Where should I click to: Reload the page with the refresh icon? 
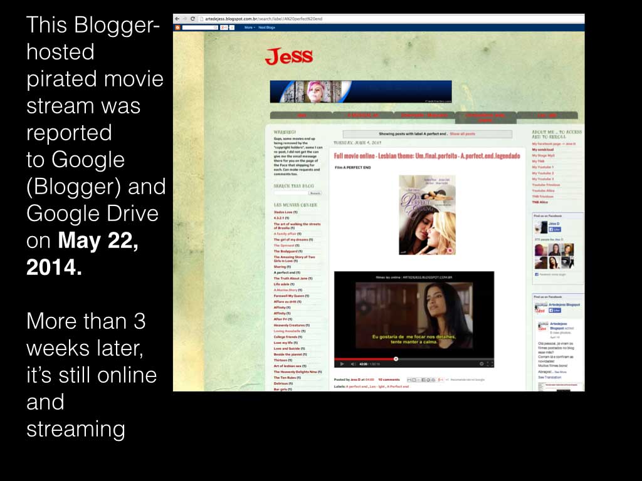click(192, 19)
